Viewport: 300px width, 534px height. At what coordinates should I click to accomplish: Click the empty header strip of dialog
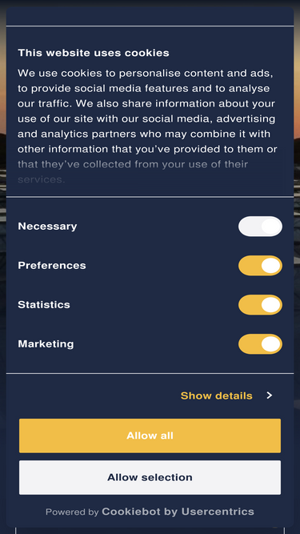point(150,16)
